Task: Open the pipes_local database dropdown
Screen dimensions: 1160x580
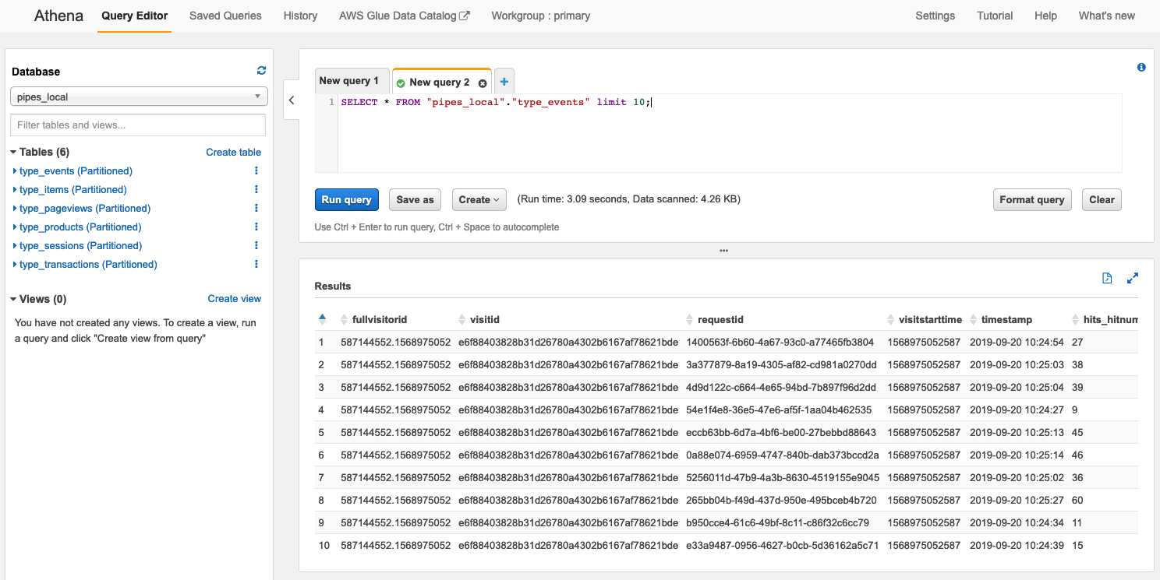Action: [139, 97]
